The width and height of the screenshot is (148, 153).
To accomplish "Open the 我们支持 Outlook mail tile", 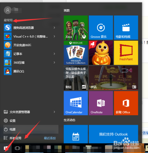I will [113, 134].
